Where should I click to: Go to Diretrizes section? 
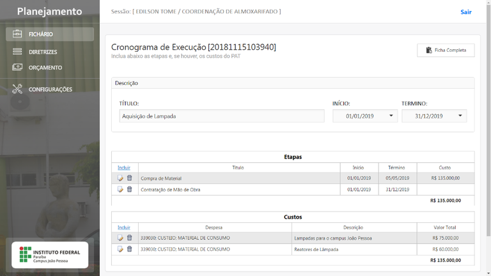tap(43, 52)
